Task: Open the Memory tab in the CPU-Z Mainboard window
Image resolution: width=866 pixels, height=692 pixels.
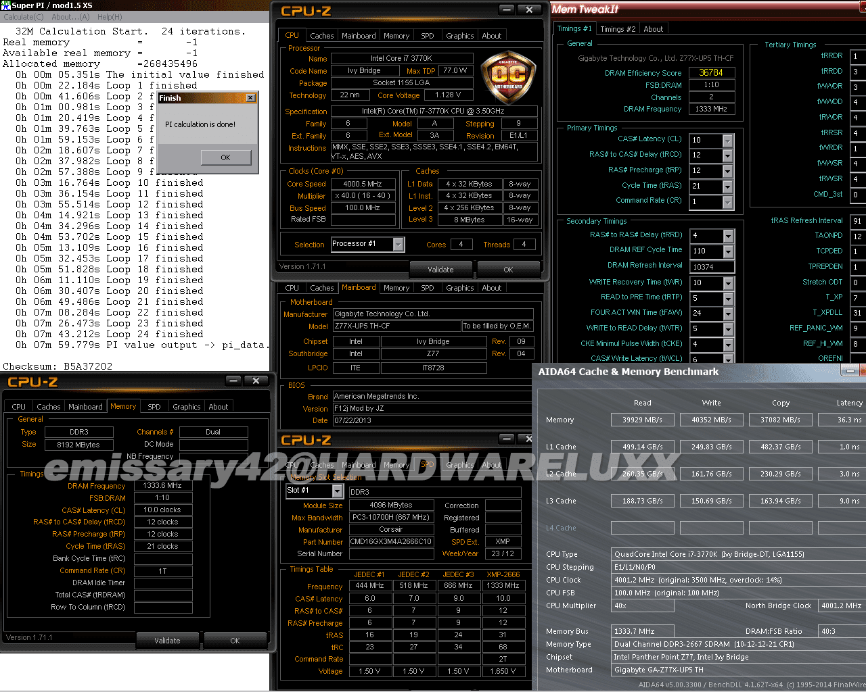Action: (396, 288)
